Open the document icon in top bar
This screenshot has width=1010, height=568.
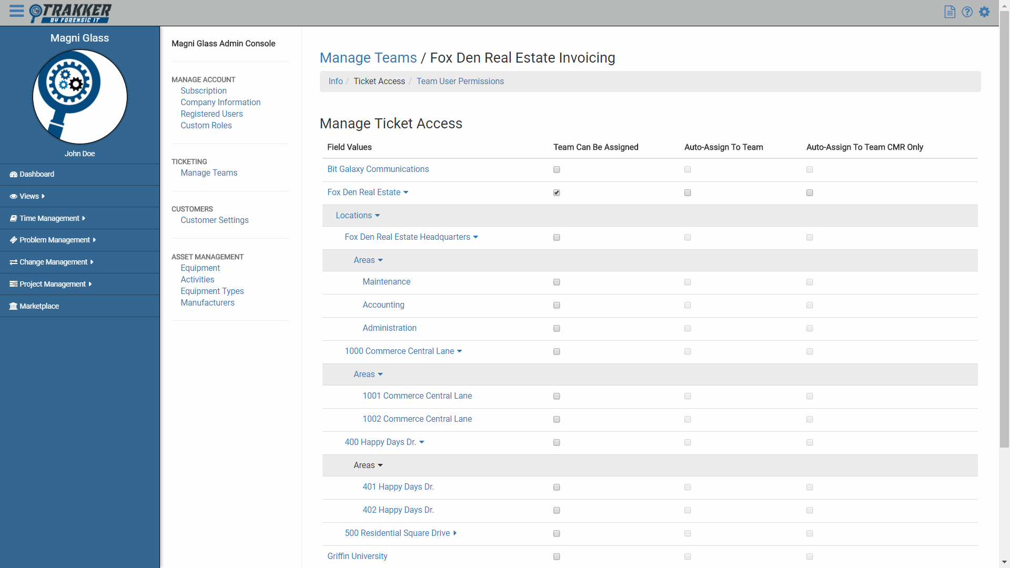coord(950,12)
